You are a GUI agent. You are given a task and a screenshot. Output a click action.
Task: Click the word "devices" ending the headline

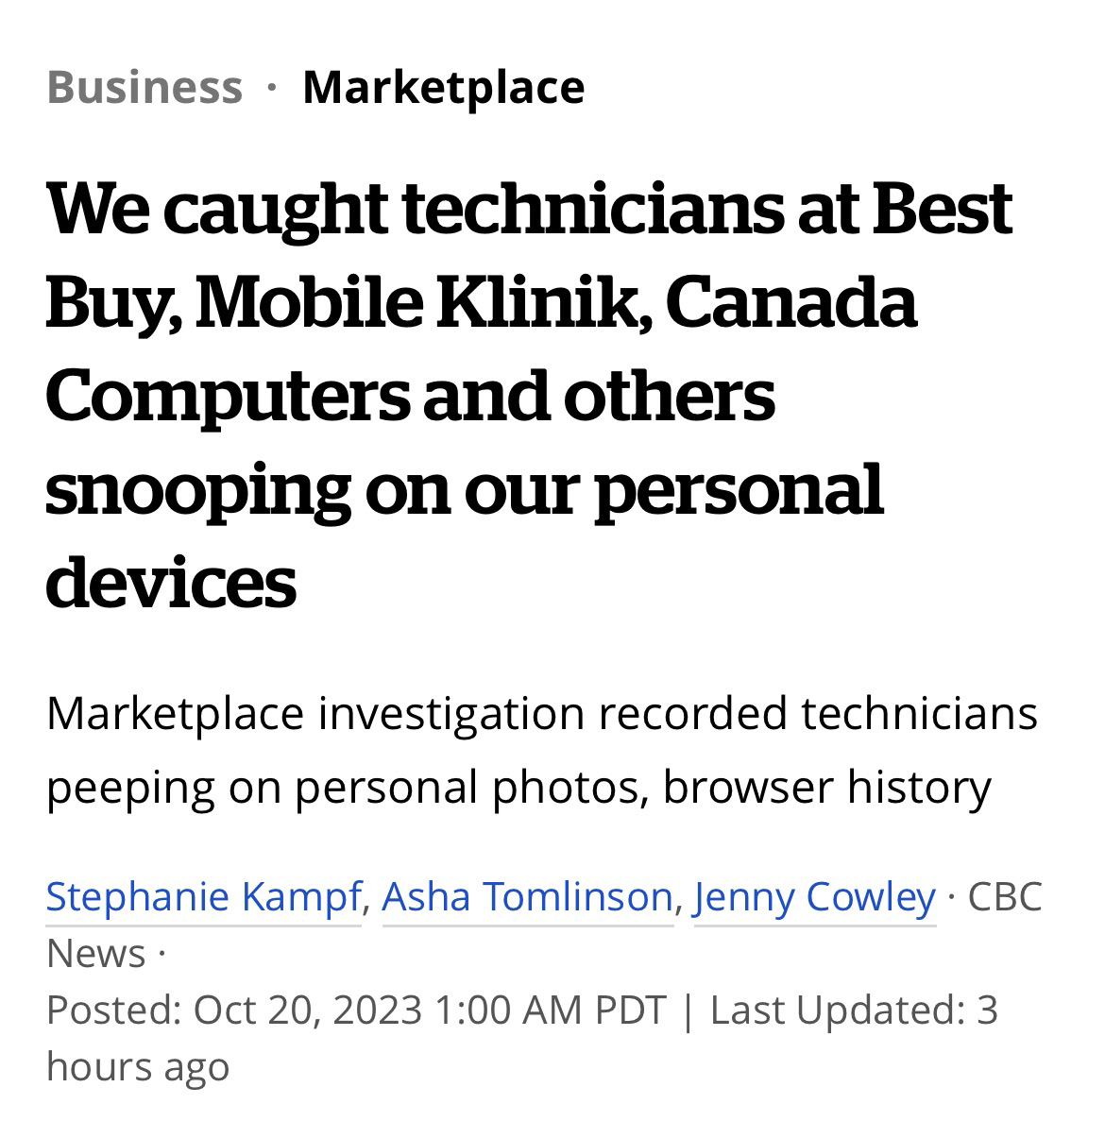click(x=171, y=582)
